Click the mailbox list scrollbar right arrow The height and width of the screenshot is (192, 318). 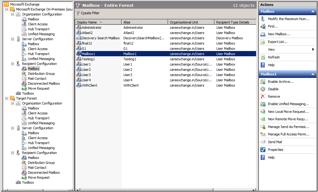(x=254, y=190)
